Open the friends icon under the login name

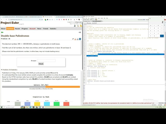(75, 26)
